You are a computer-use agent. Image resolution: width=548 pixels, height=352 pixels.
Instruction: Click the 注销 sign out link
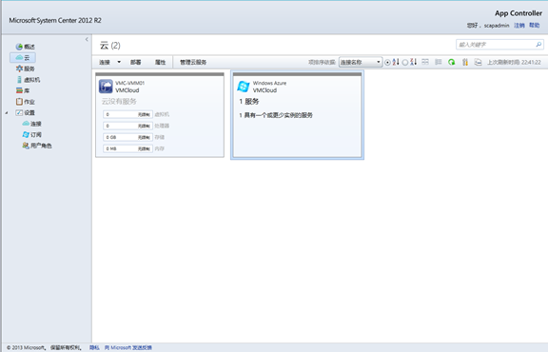pos(519,25)
